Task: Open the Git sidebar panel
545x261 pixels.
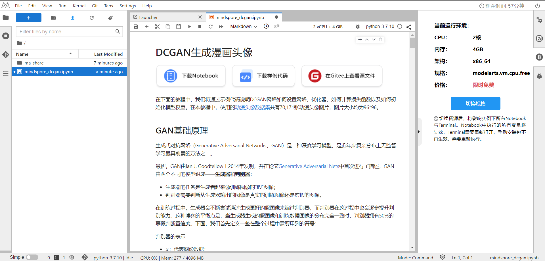Action: coord(6,55)
